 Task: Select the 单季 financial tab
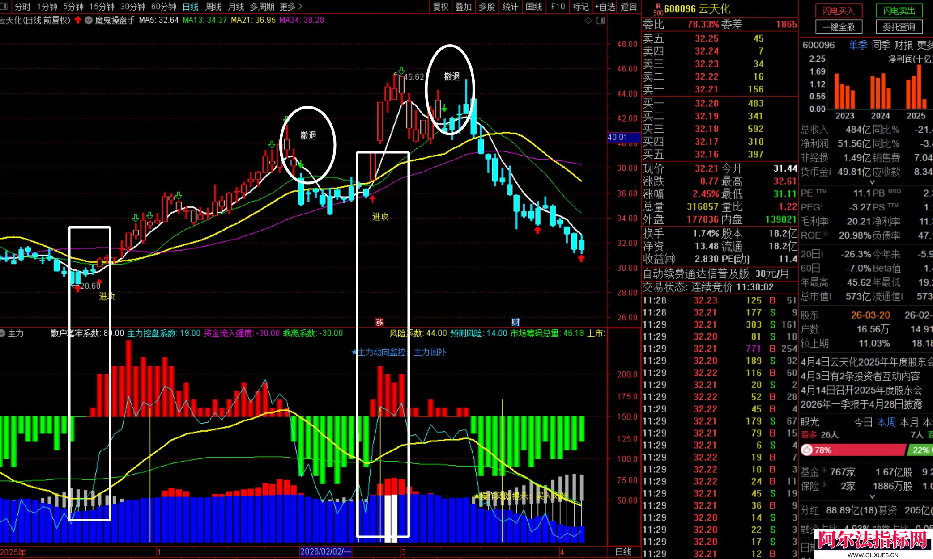858,45
